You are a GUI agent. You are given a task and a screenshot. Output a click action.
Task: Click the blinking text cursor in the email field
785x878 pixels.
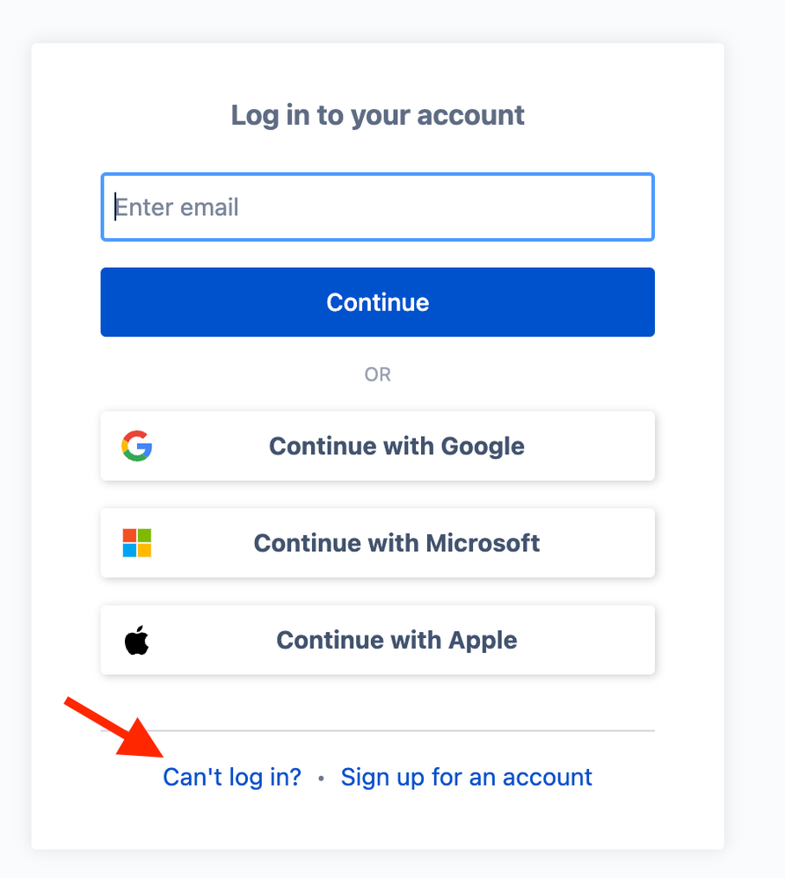click(115, 207)
